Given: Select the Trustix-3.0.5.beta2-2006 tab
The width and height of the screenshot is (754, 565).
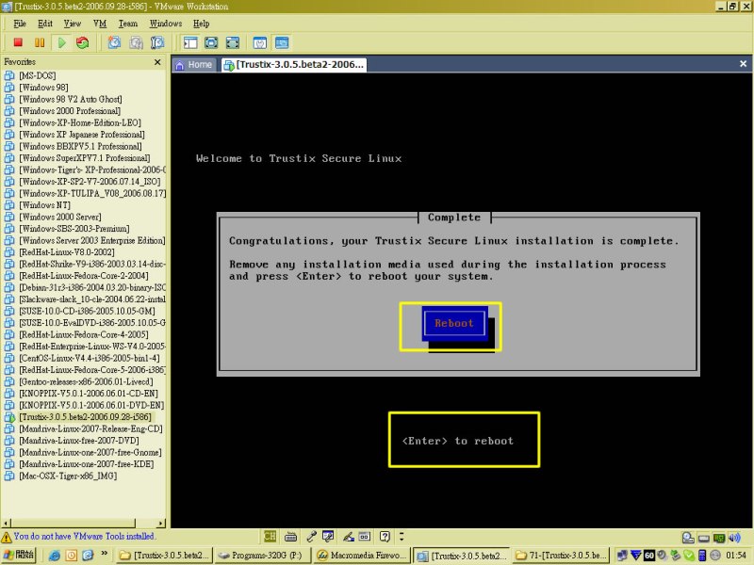Looking at the screenshot, I should pos(294,65).
